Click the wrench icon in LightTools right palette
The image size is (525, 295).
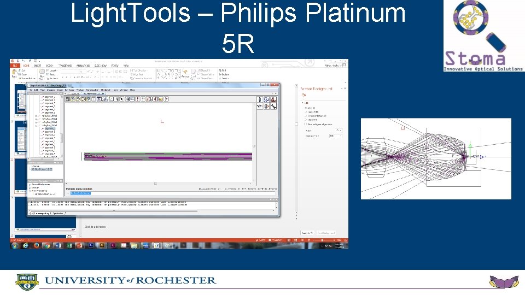(273, 107)
